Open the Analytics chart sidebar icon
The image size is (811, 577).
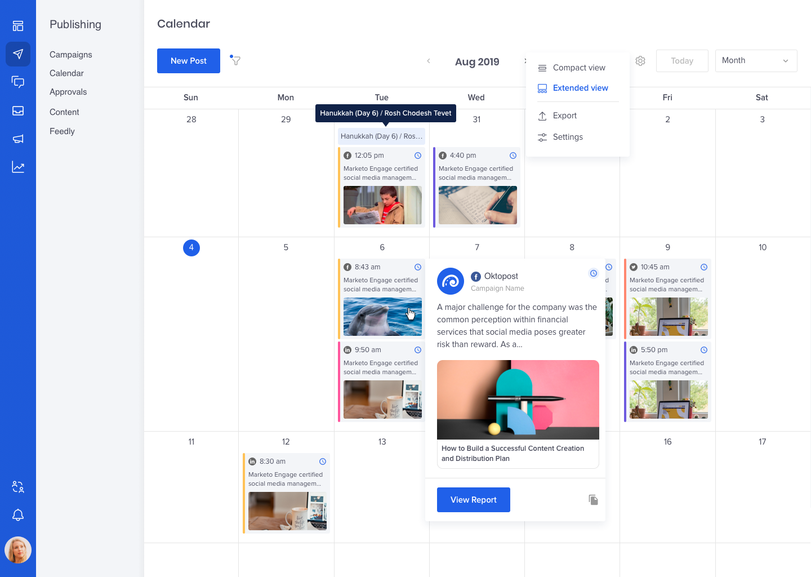click(18, 167)
